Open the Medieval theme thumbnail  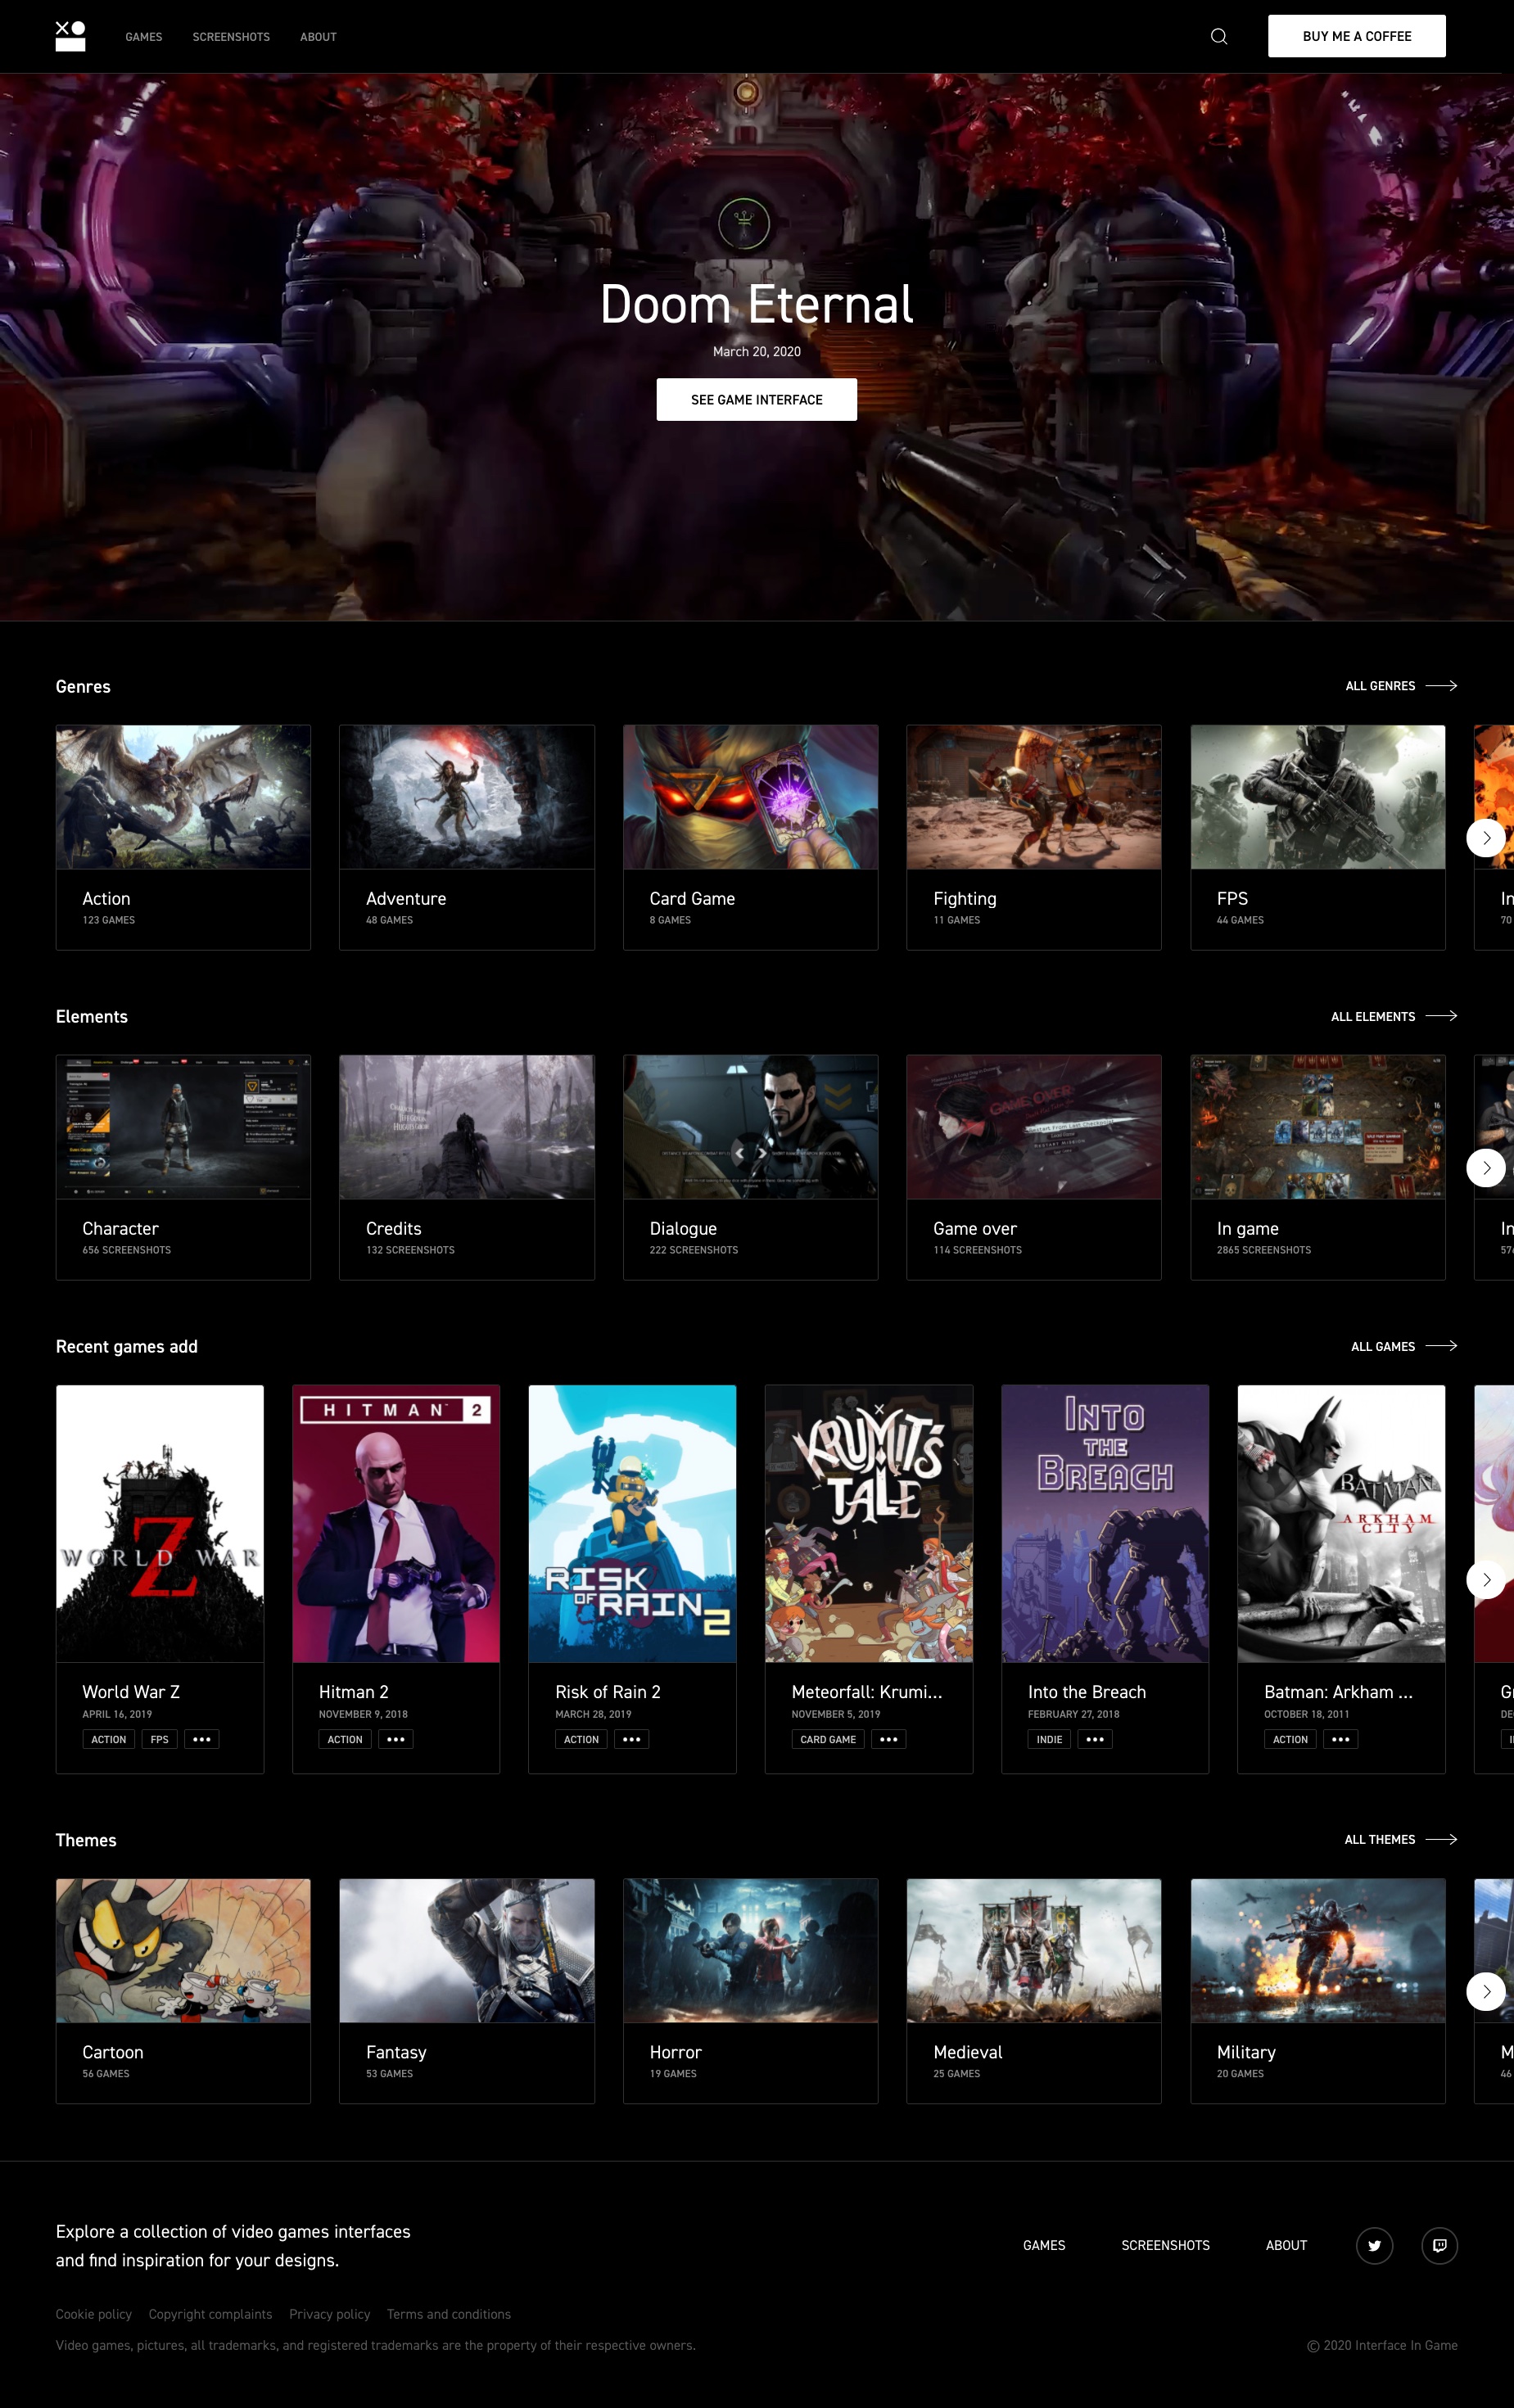coord(1034,1950)
